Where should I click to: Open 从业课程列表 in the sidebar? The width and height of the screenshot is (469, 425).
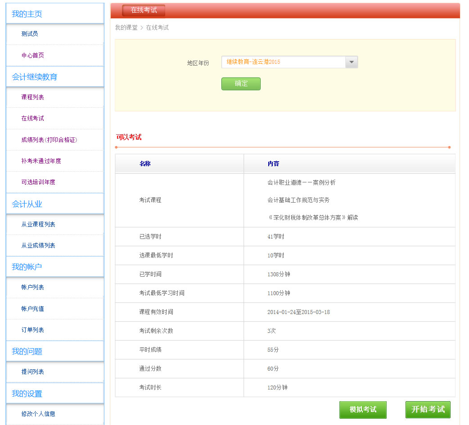point(38,225)
